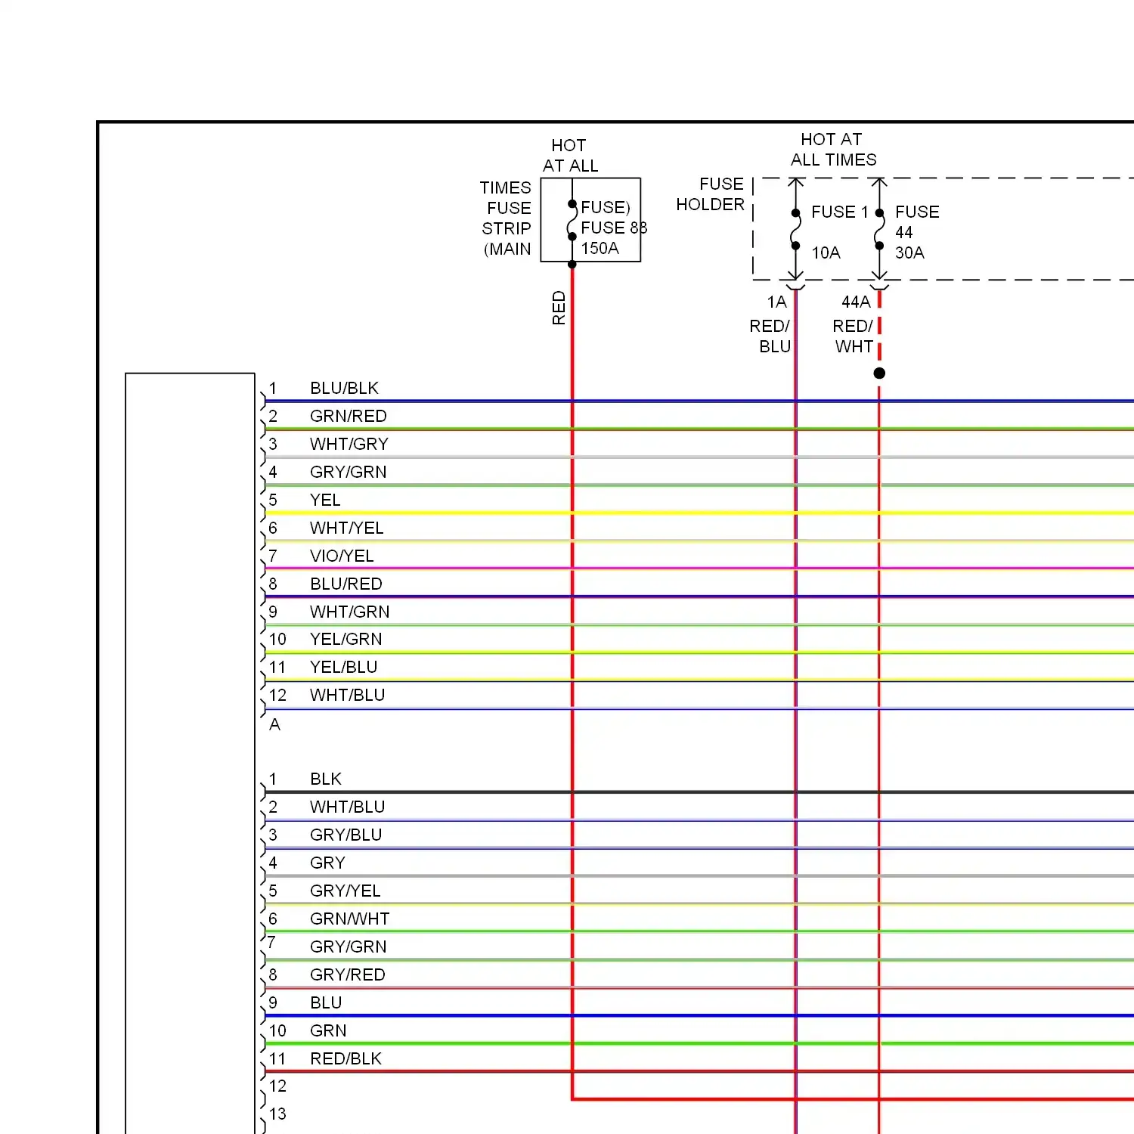The height and width of the screenshot is (1134, 1134).
Task: Click the BLK wire label on pin 1
Action: (x=326, y=779)
